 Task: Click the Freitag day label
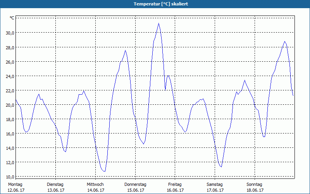[175, 184]
